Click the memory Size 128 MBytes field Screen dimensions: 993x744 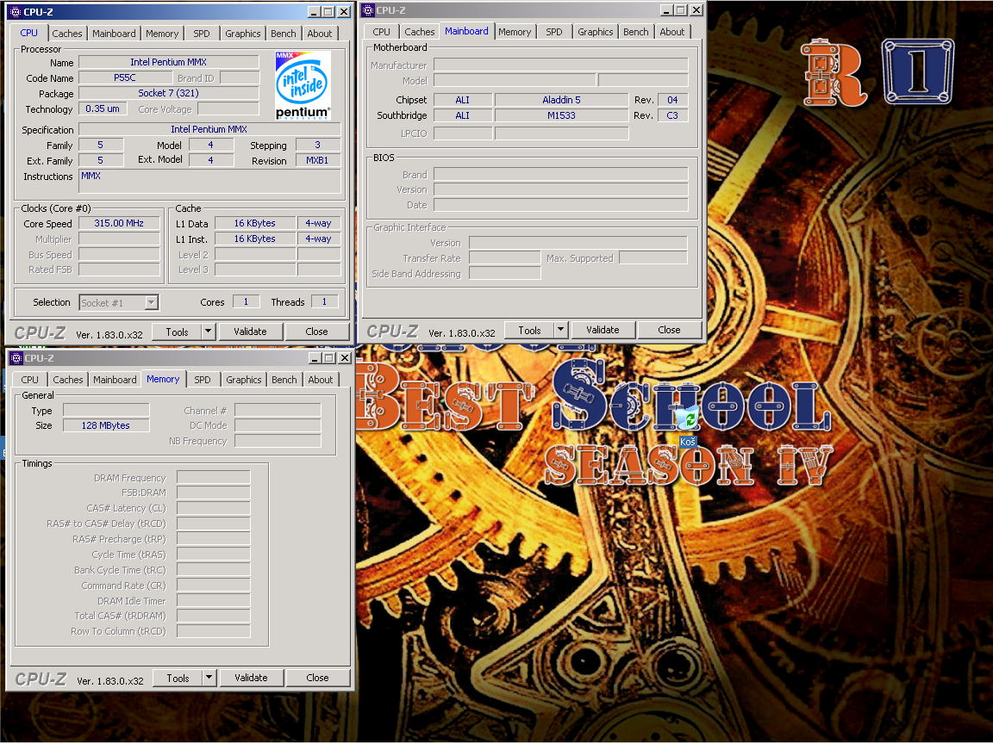[106, 425]
